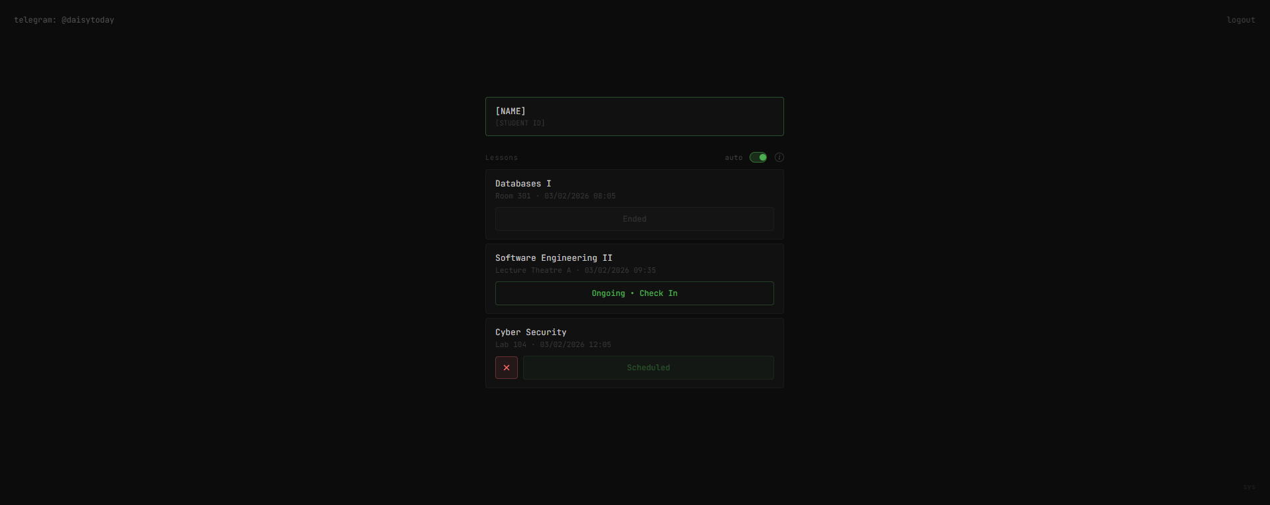Click the Scheduled button for Cyber Security
This screenshot has height=505, width=1270.
648,368
